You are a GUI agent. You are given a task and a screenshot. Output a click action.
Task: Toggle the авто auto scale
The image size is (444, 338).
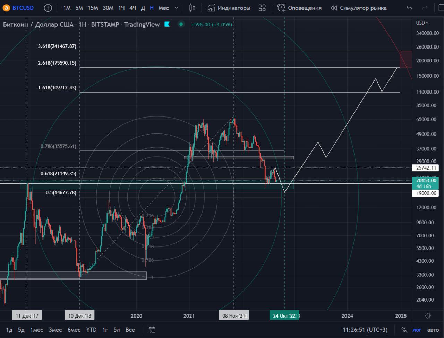(433, 330)
